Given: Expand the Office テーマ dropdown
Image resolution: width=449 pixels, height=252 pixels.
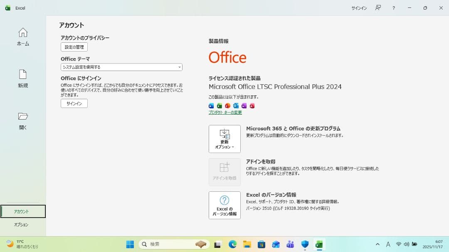Looking at the screenshot, I should tap(121, 67).
